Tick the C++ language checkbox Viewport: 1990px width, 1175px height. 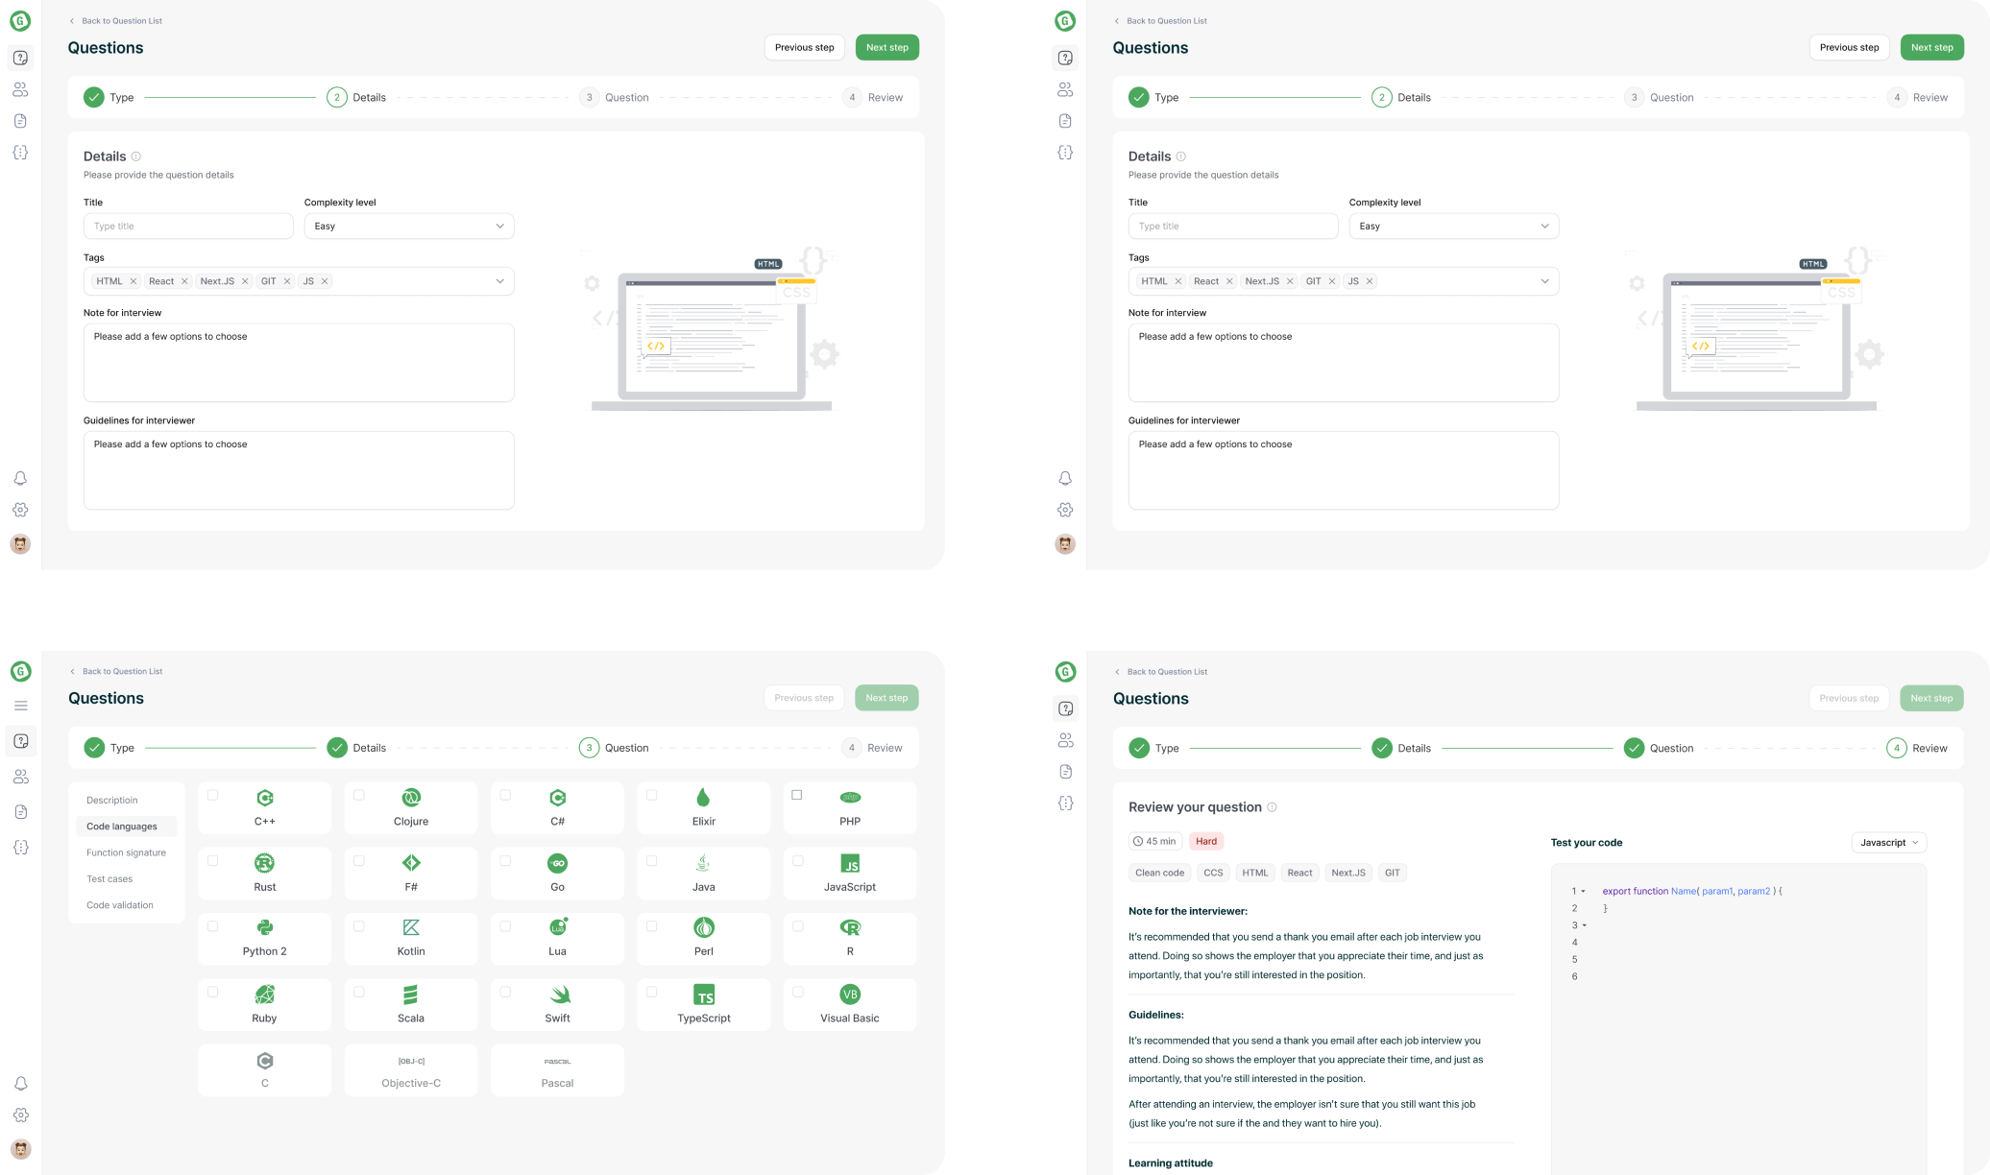point(212,795)
